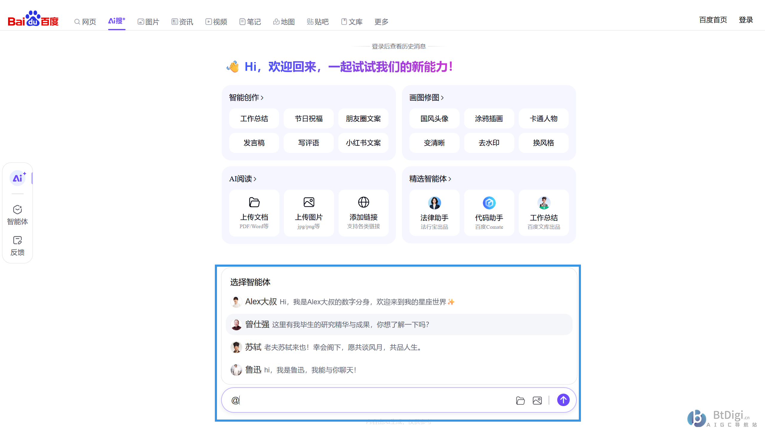Image resolution: width=765 pixels, height=430 pixels.
Task: Open the 网页 search tab
Action: point(85,22)
